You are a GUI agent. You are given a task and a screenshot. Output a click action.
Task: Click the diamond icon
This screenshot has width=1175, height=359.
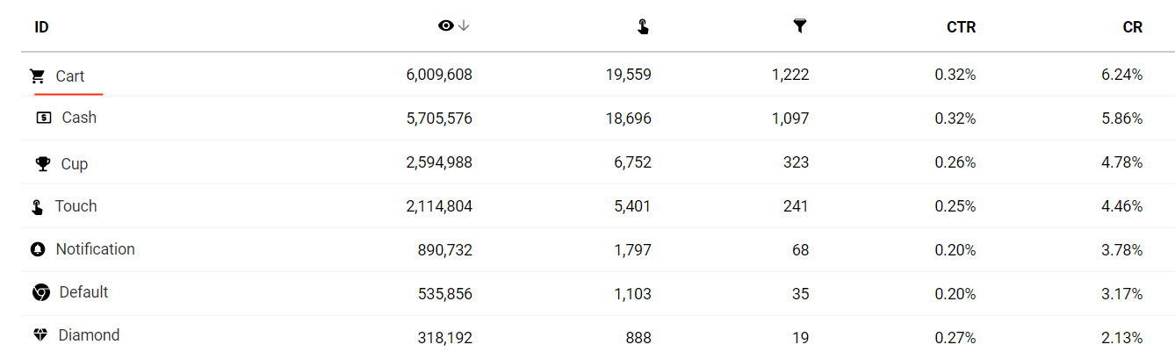coord(40,335)
